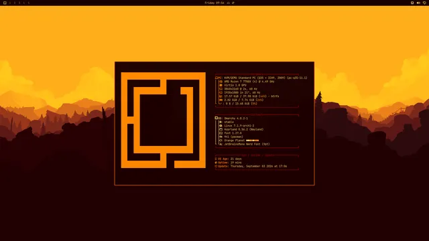Select the OS Age 21 days text
Viewport: 429px width, 241px height.
tap(230, 159)
